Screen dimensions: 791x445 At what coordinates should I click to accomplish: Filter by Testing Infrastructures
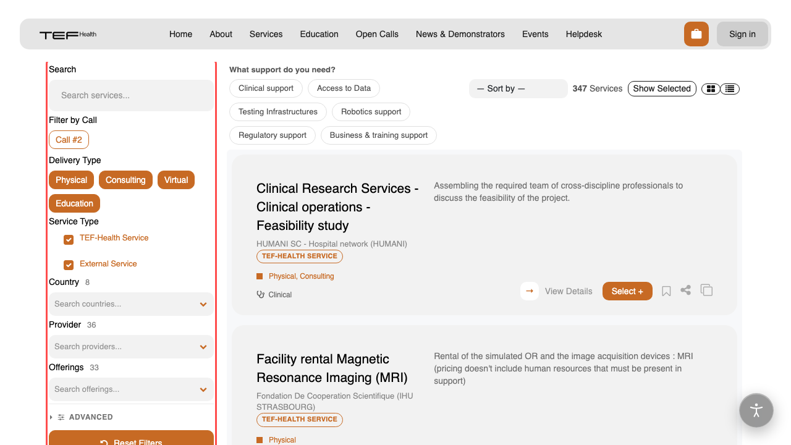[x=278, y=112]
